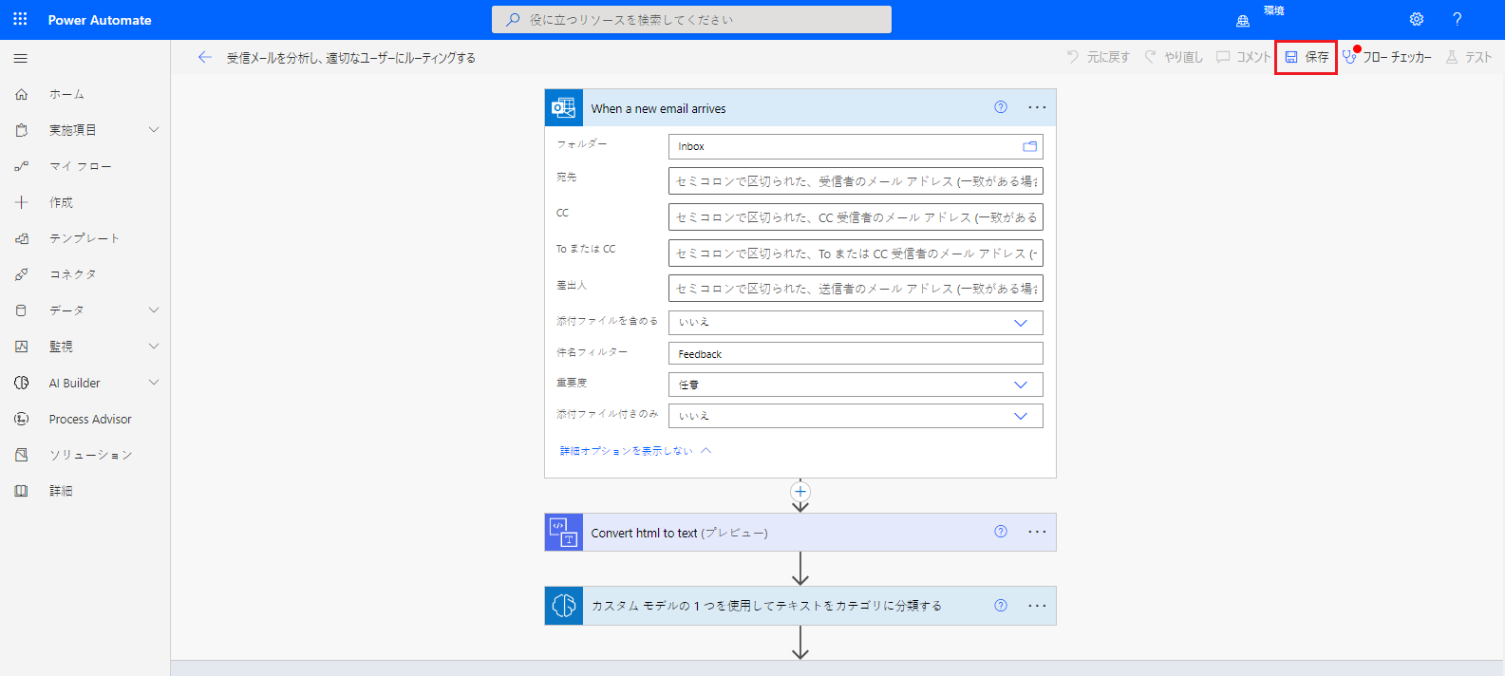Click the search magnifier icon

point(513,19)
